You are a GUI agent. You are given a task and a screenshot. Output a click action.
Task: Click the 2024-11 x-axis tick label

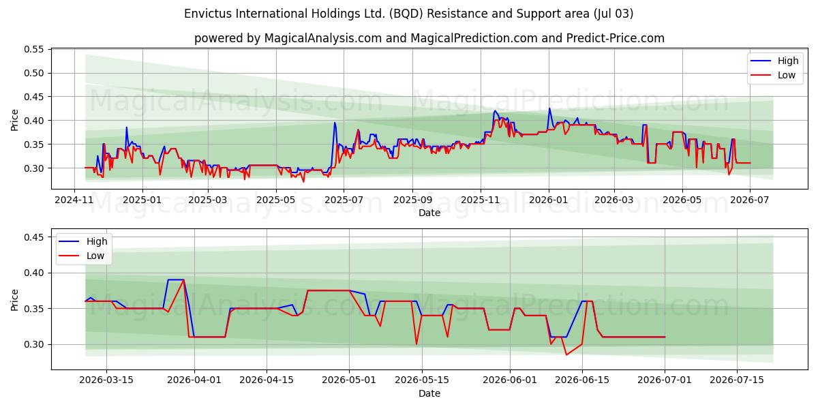coord(75,200)
